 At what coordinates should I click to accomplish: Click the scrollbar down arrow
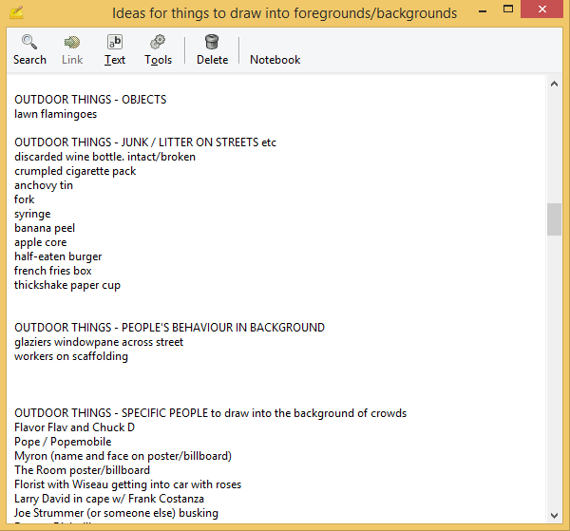click(554, 514)
